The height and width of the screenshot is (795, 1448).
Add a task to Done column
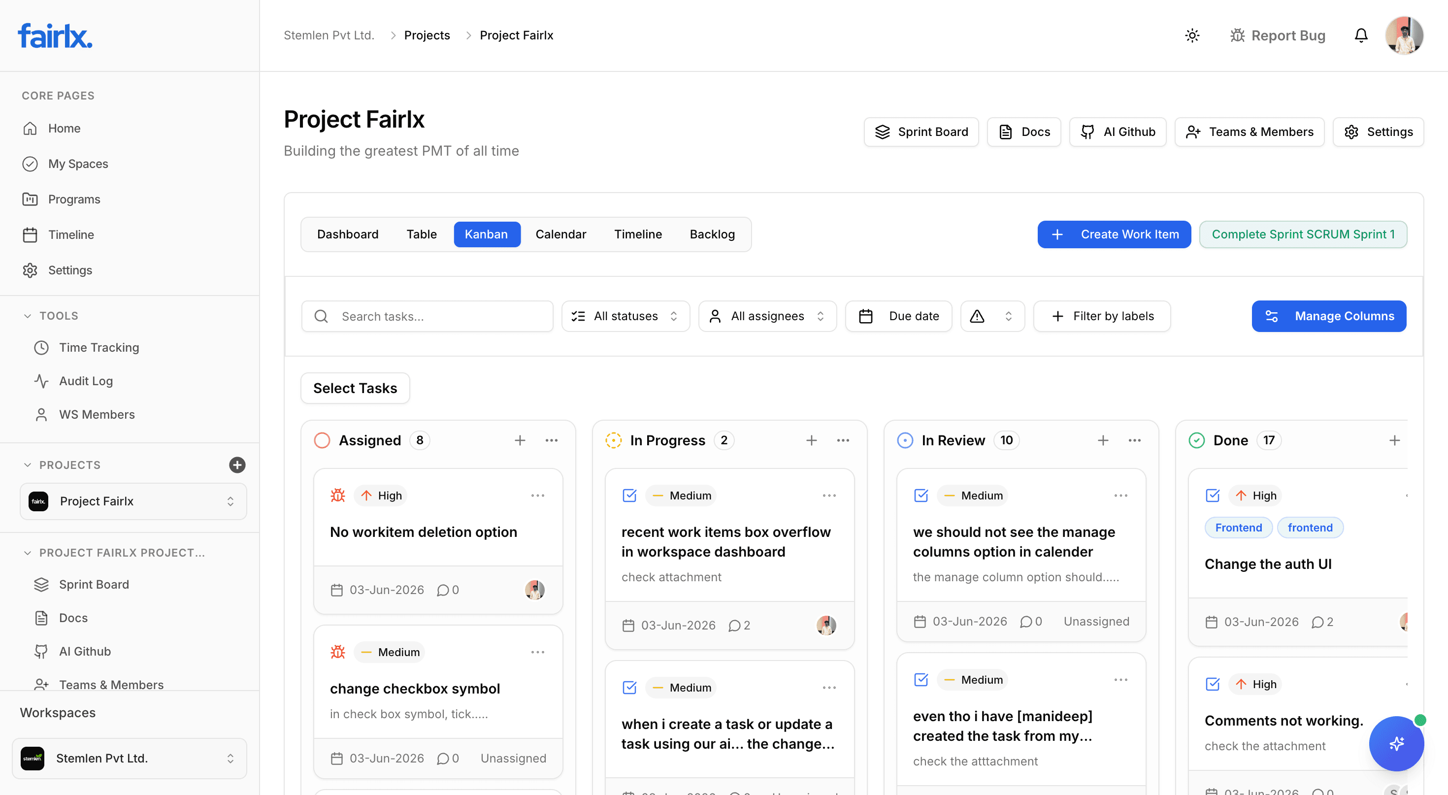tap(1395, 440)
